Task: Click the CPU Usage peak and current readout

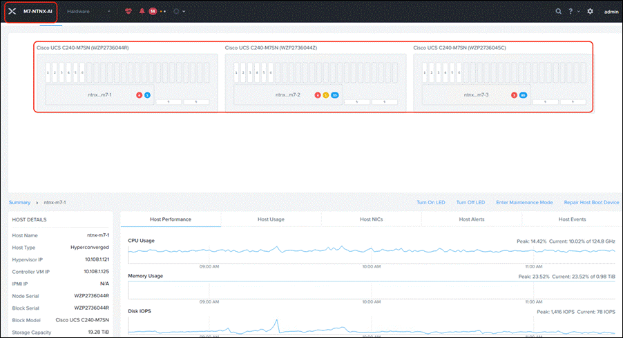Action: 566,241
